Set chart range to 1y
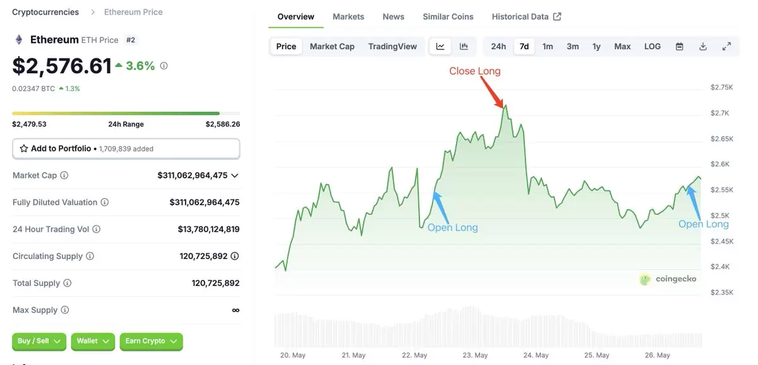The height and width of the screenshot is (365, 758). [x=596, y=46]
